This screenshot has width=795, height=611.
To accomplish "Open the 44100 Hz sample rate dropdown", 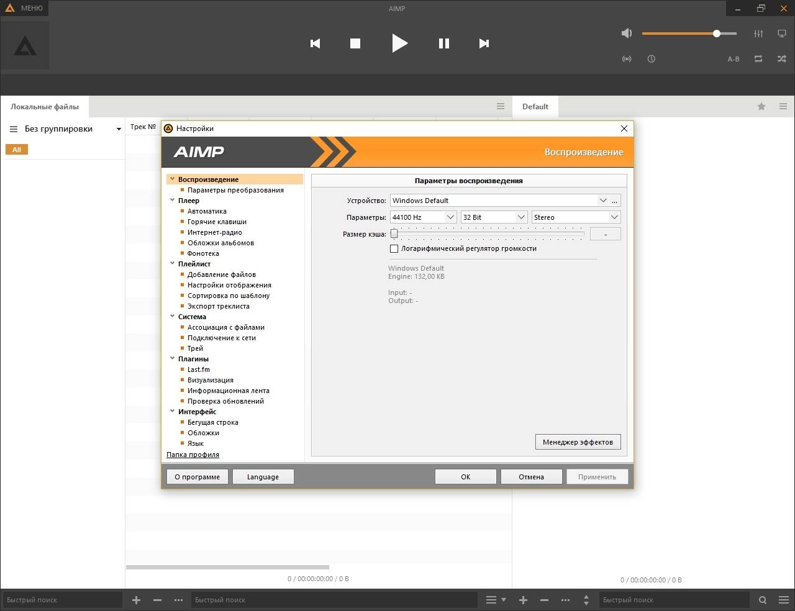I will click(424, 217).
